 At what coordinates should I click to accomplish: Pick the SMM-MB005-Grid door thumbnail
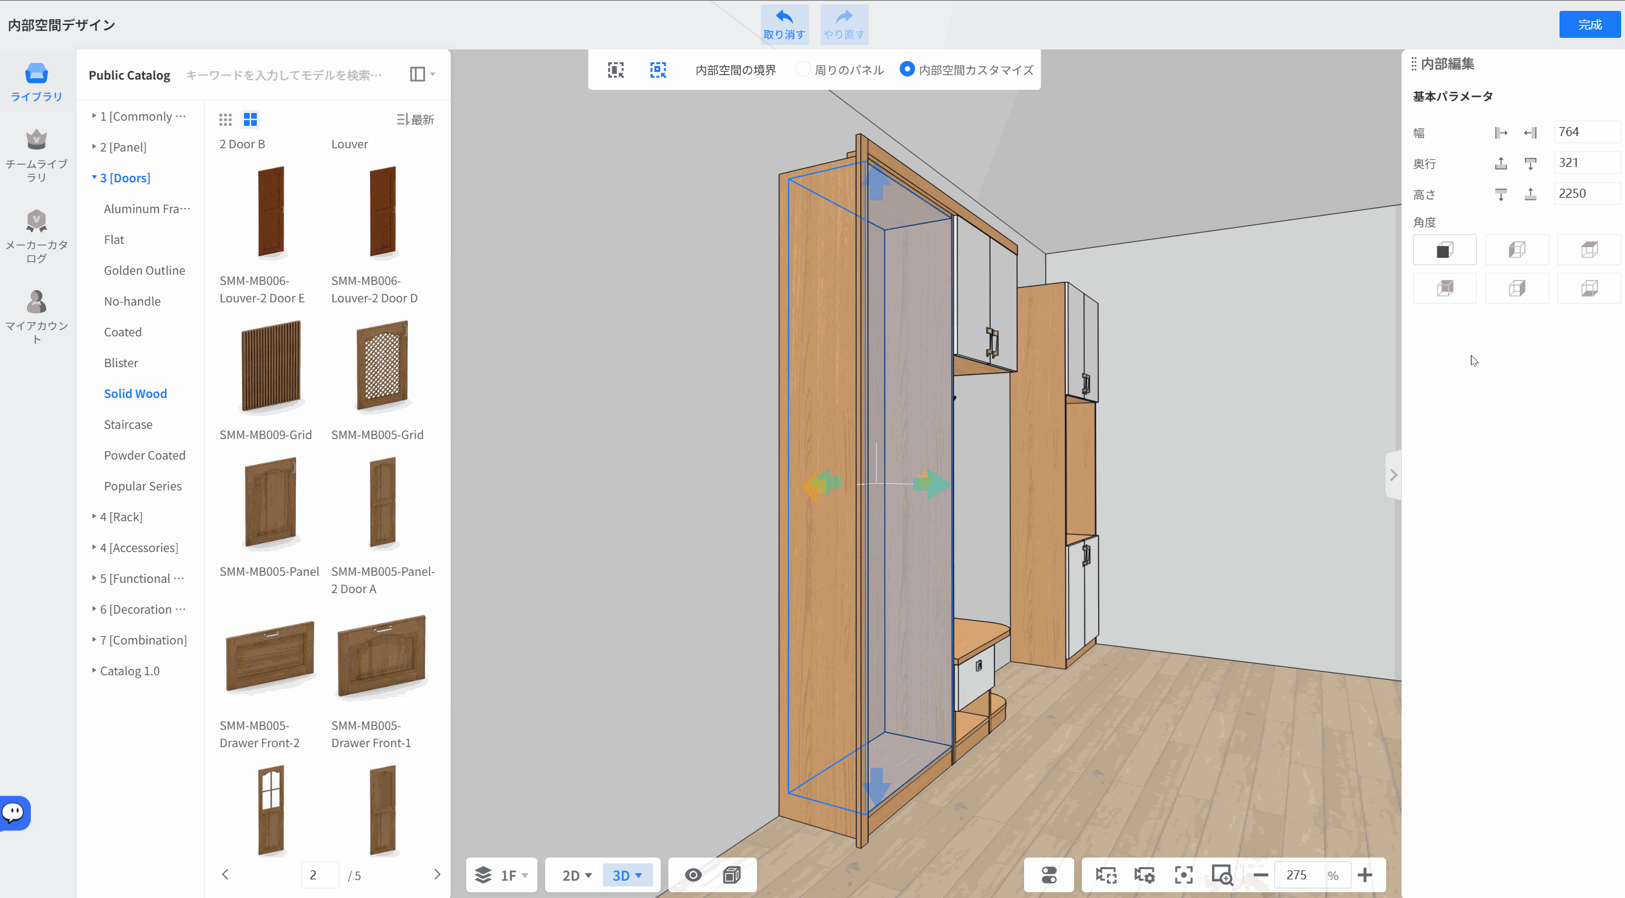pos(383,366)
